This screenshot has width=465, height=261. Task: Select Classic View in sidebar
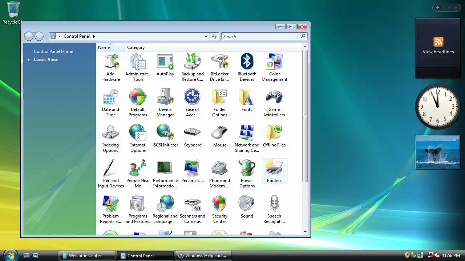pyautogui.click(x=46, y=59)
